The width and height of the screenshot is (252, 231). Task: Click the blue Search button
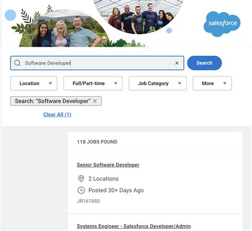tap(204, 63)
